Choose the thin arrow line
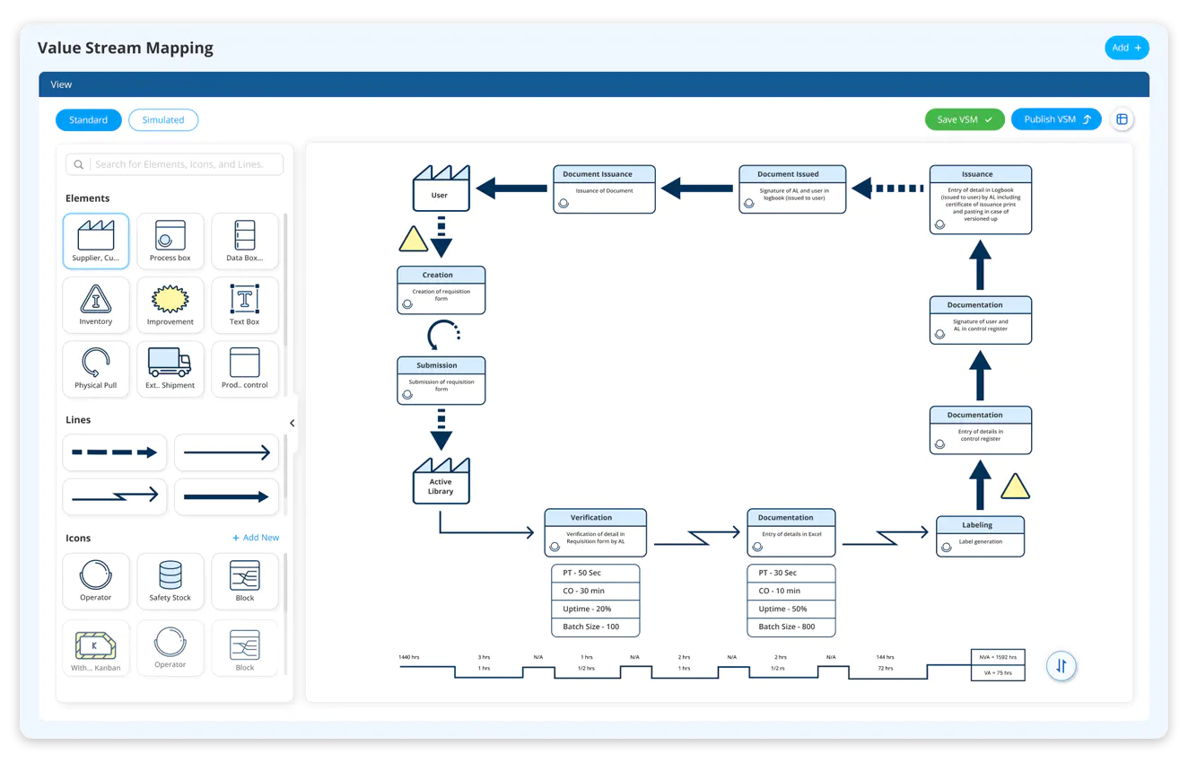Image resolution: width=1188 pixels, height=763 pixels. pyautogui.click(x=226, y=452)
